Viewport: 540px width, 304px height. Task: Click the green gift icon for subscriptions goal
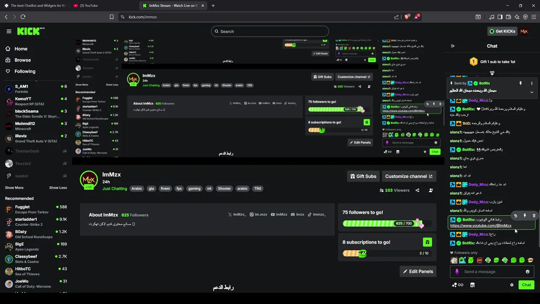pyautogui.click(x=427, y=242)
